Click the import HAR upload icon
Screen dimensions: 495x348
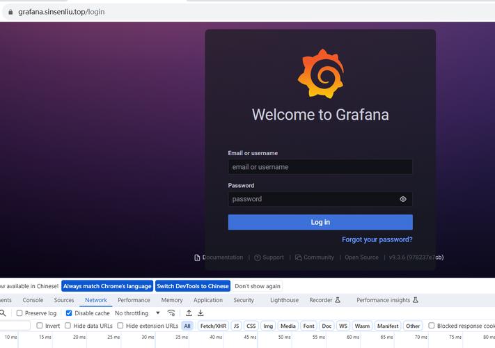click(x=189, y=313)
